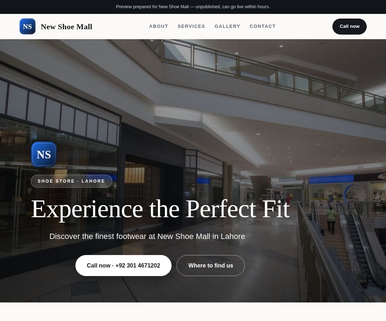The width and height of the screenshot is (386, 321).
Task: Click the Shoe Store · Lahore tag
Action: (71, 181)
